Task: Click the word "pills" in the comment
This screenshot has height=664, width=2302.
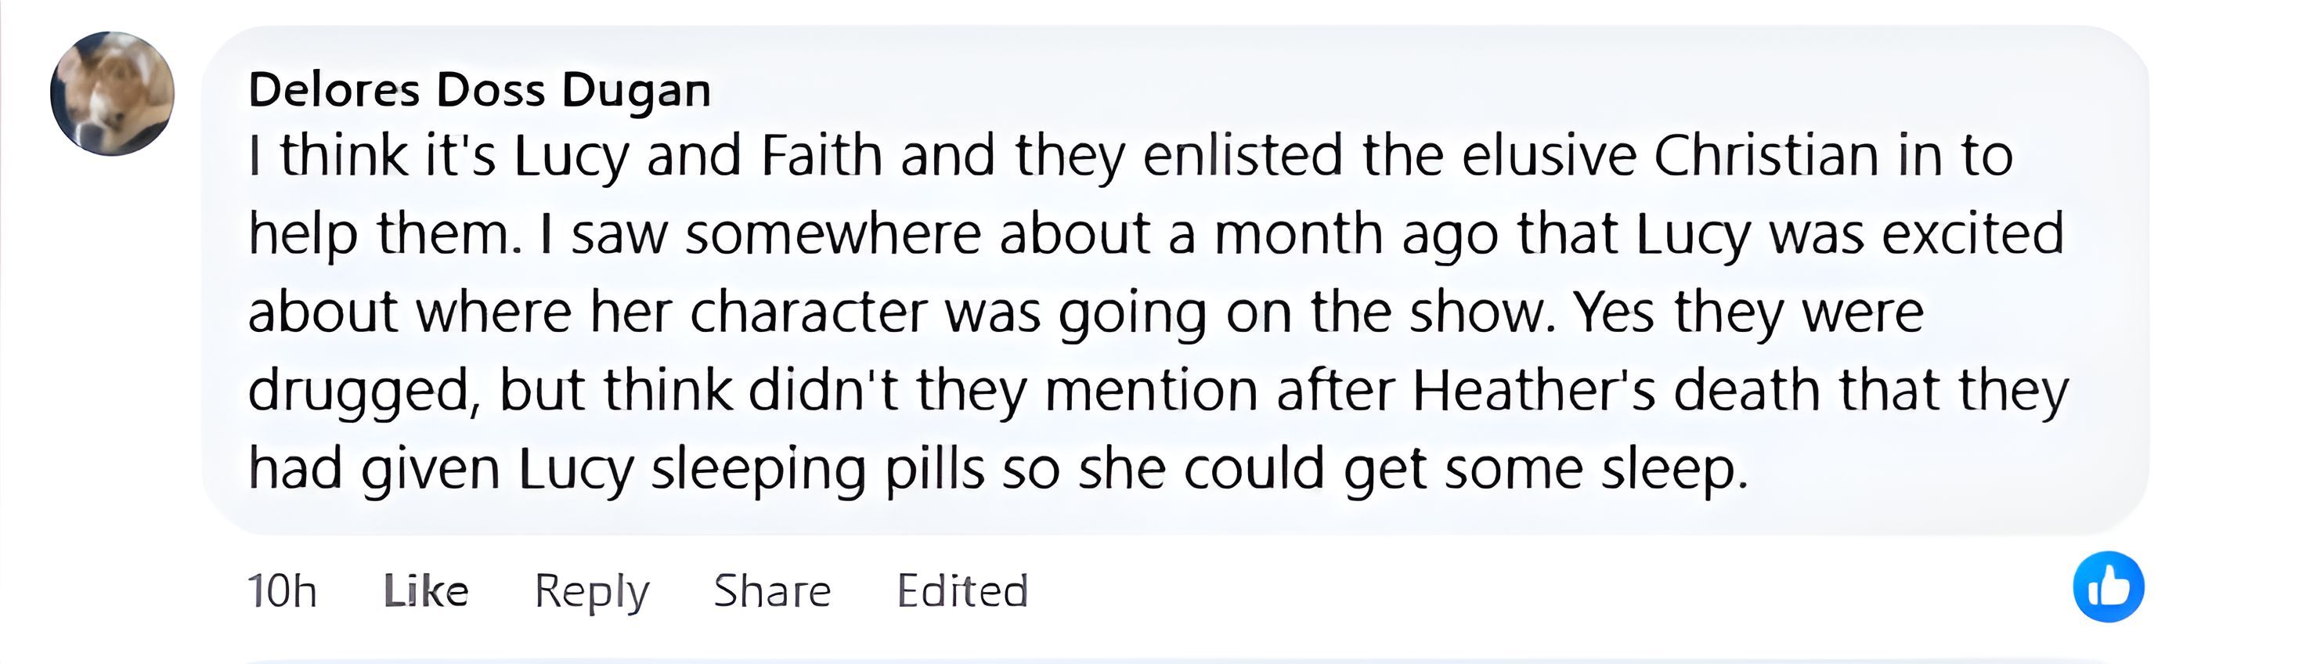Action: 935,471
